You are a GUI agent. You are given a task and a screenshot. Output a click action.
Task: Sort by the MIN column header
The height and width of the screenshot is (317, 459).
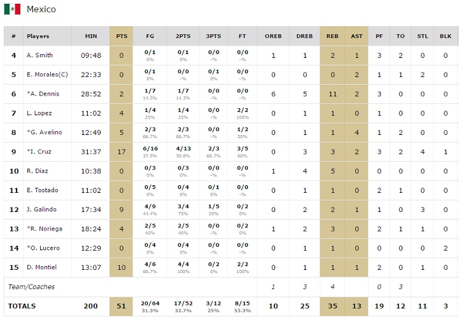[x=91, y=36]
